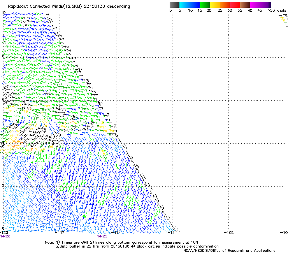Click the longitude label -117

tap(60, 233)
